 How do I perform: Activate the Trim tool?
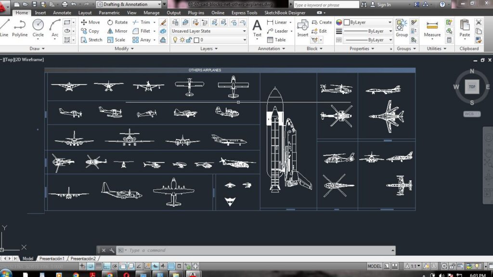click(142, 22)
